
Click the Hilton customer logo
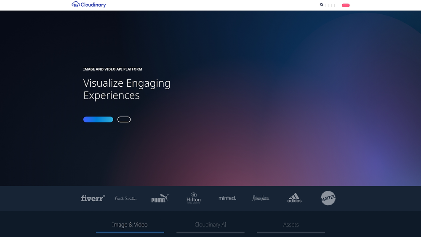(x=194, y=198)
